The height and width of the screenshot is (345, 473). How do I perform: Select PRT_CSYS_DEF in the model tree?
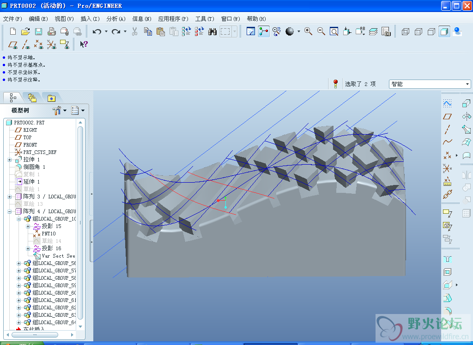[40, 152]
